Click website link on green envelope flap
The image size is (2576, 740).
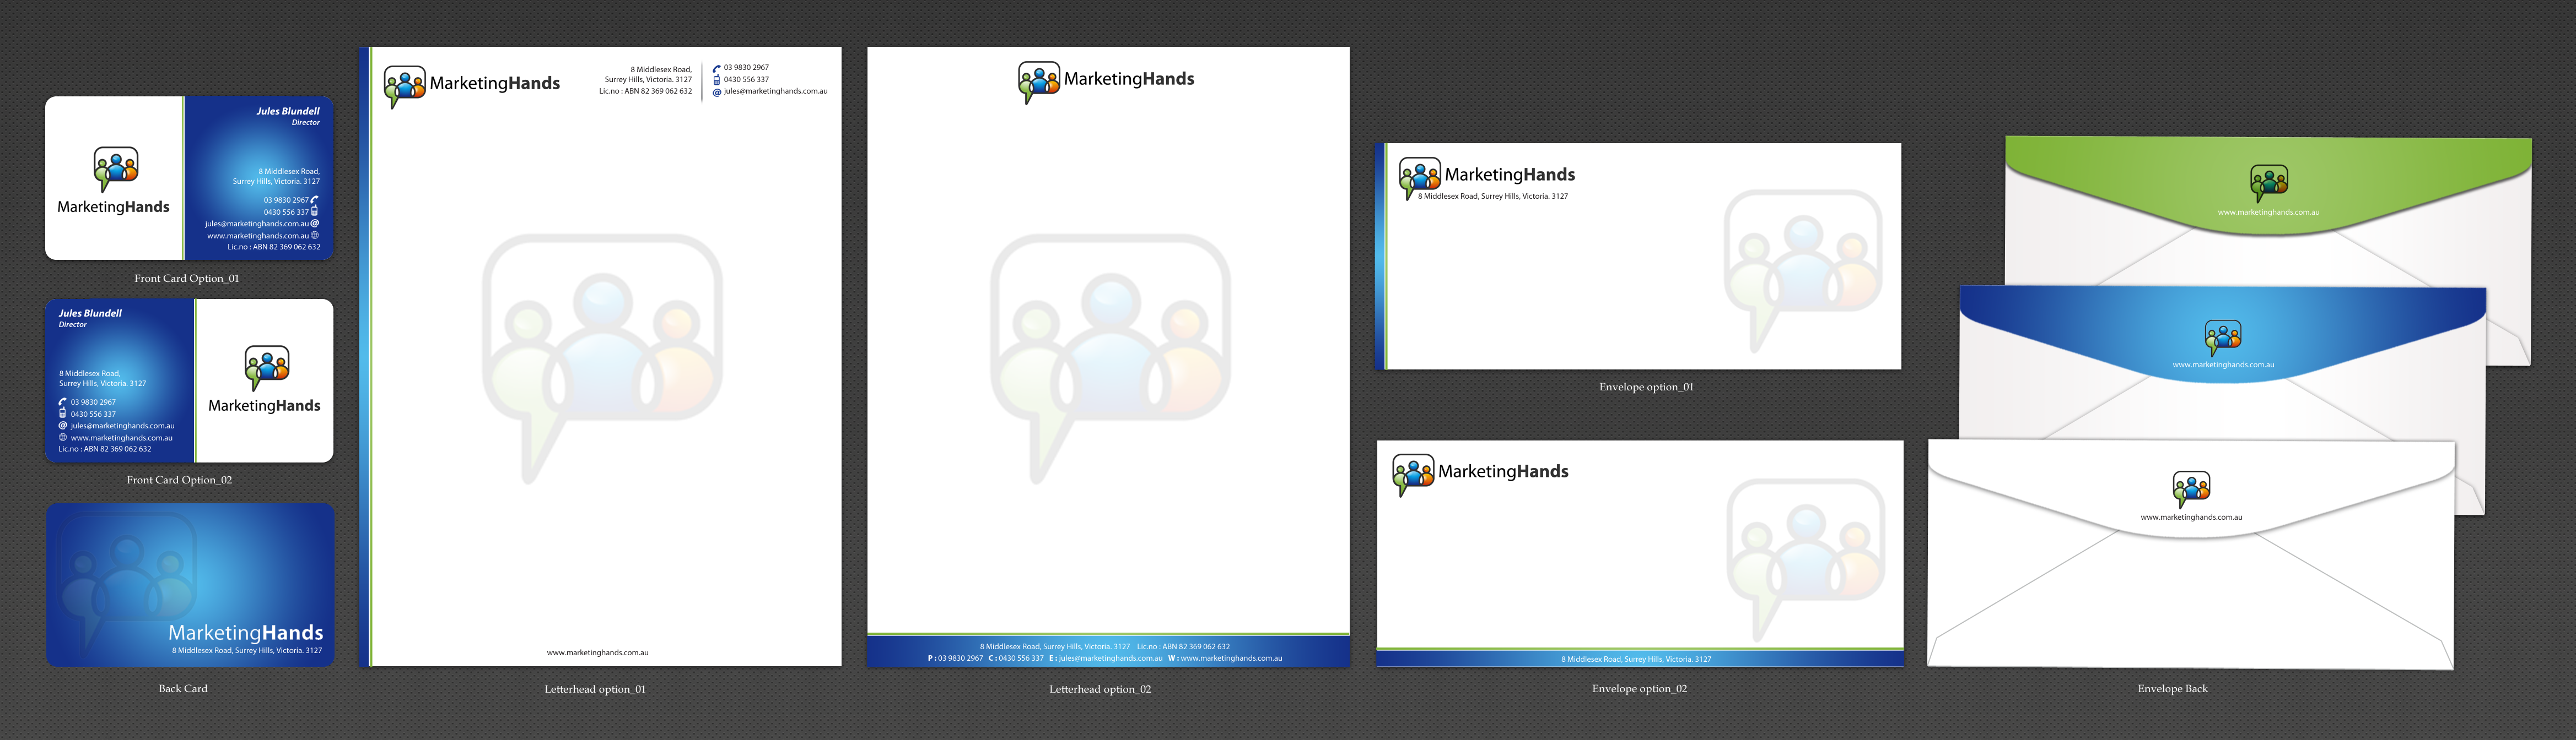2268,213
